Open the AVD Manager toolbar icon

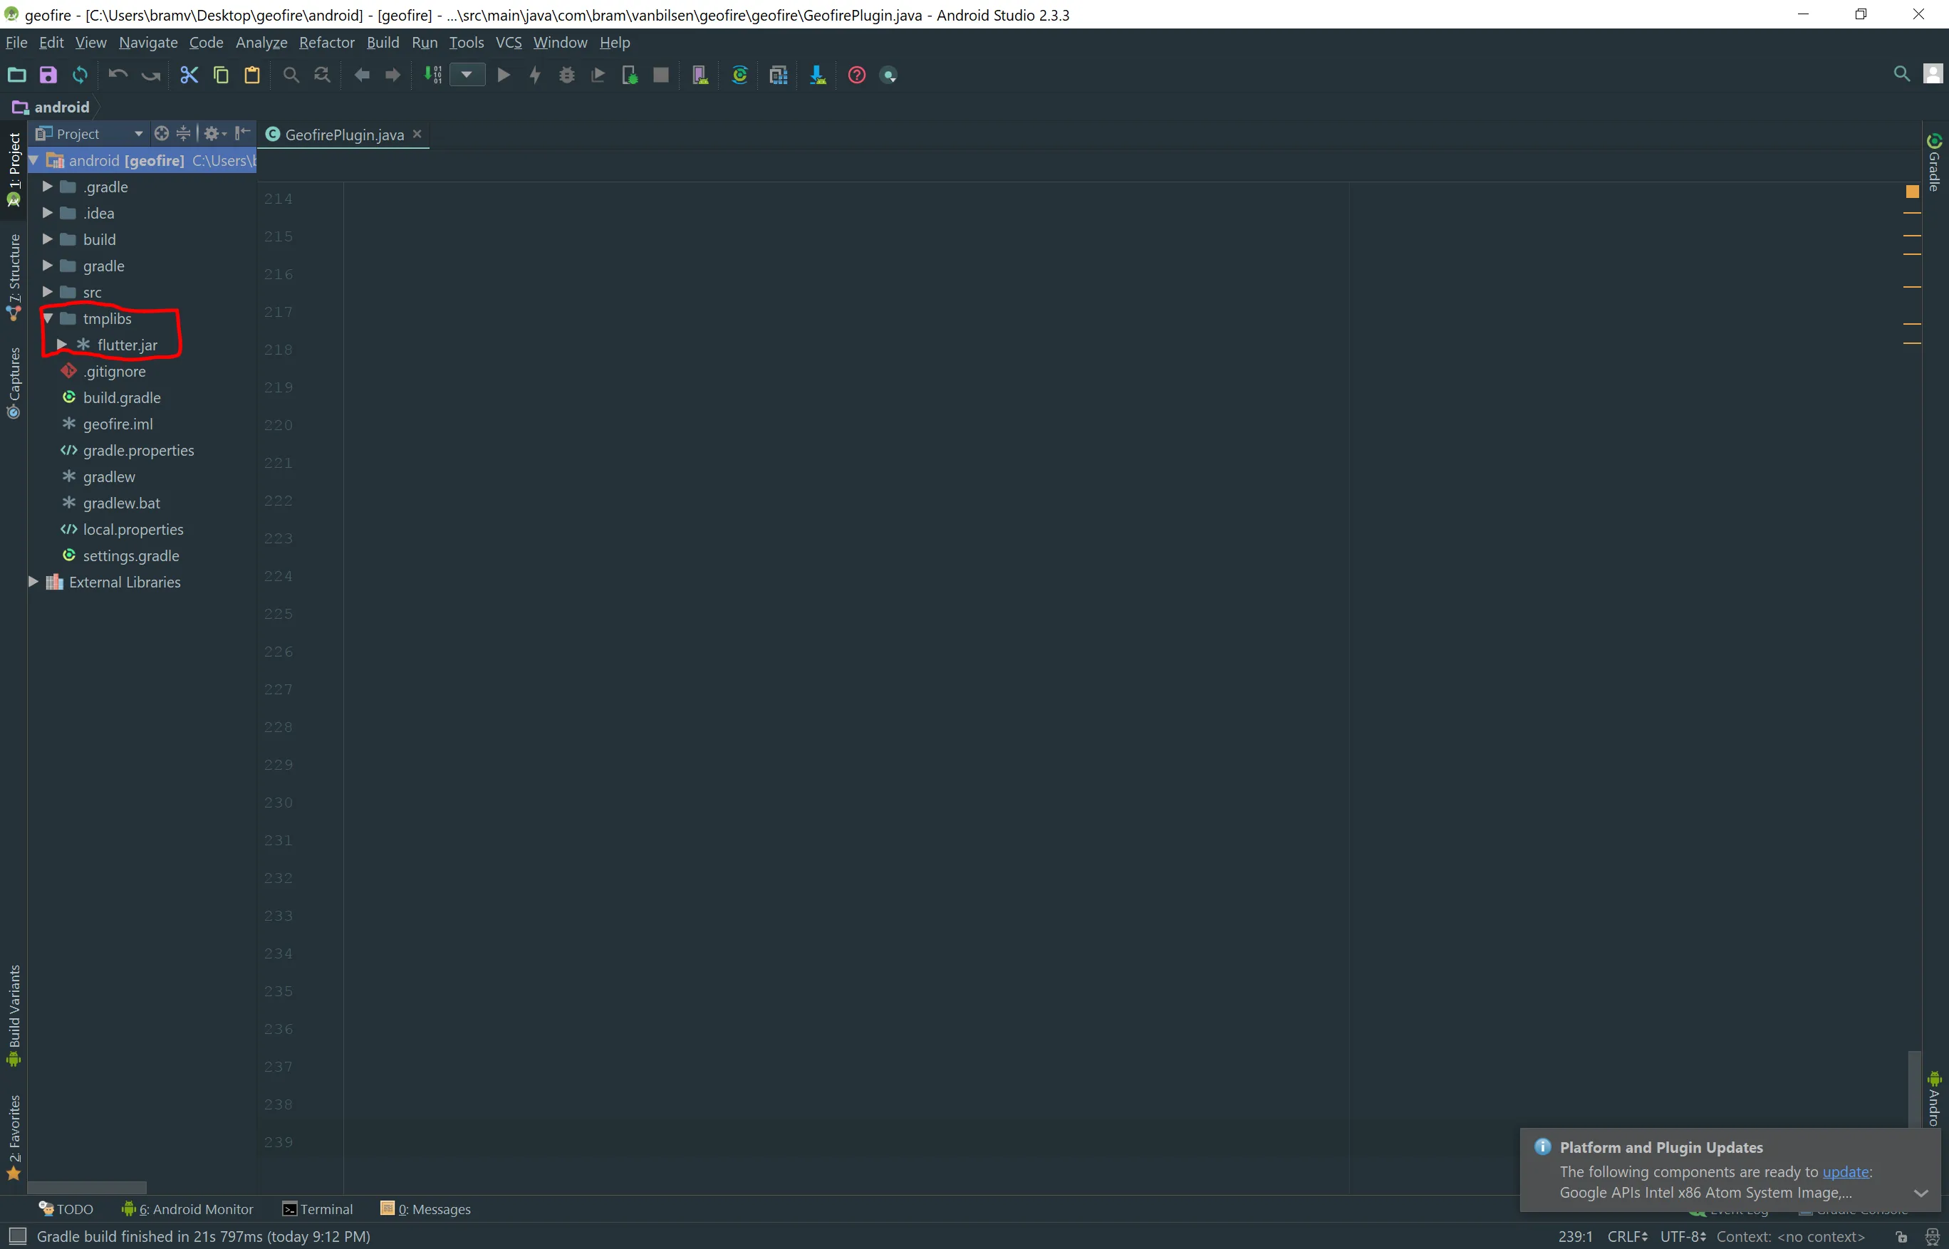pos(700,75)
